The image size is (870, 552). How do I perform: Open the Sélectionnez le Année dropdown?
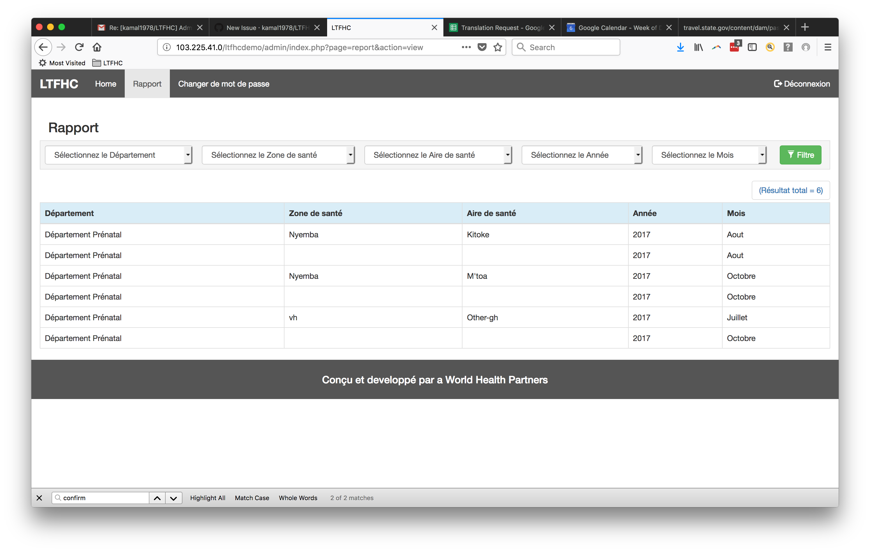click(581, 155)
